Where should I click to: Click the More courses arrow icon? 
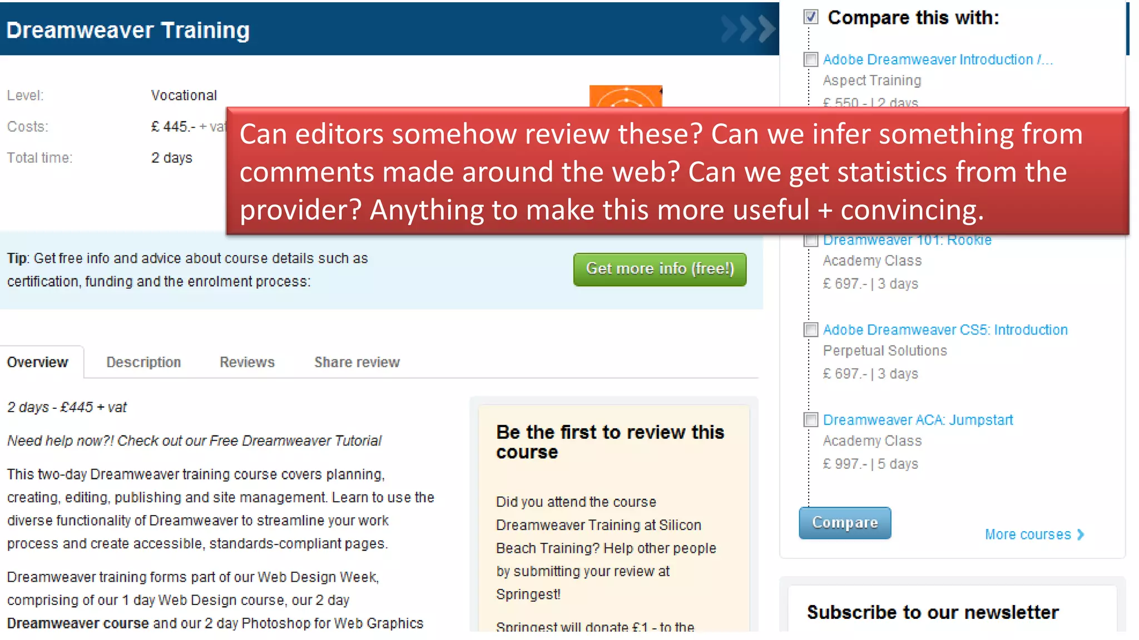1081,534
